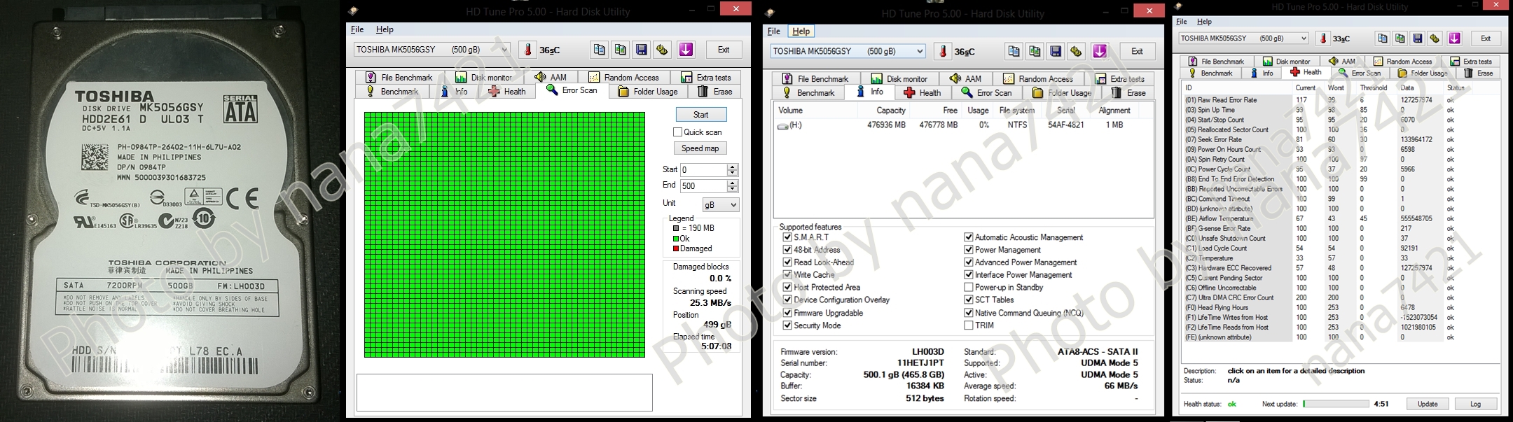Click Start value stepper arrows
Image resolution: width=1513 pixels, height=422 pixels.
(x=733, y=170)
